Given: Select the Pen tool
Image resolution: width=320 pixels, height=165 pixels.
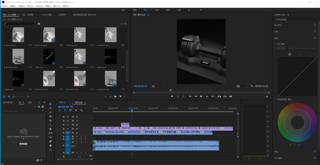Looking at the screenshot, I should 50,141.
